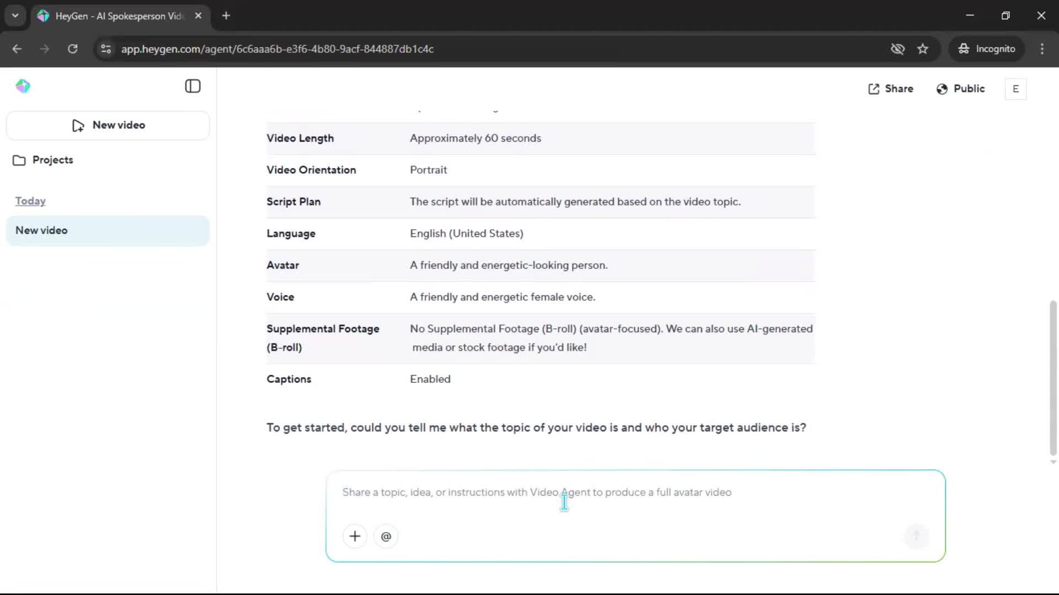Open a new browser tab
The width and height of the screenshot is (1059, 595).
(x=226, y=15)
